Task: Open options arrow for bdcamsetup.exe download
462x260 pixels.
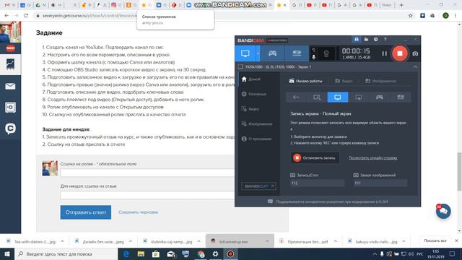Action: (x=267, y=241)
